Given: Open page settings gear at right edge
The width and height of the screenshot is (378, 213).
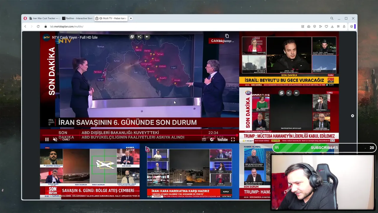Looking at the screenshot, I should 352,116.
